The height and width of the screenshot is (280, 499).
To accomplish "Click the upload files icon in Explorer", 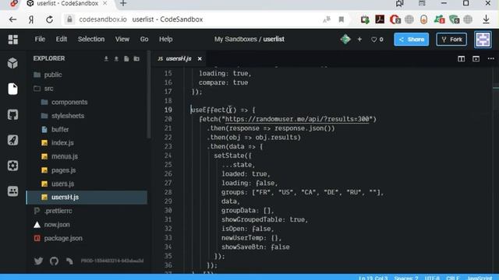I will pos(116,59).
